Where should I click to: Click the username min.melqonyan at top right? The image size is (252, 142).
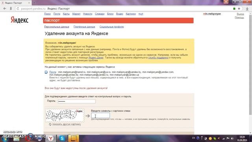212,14
